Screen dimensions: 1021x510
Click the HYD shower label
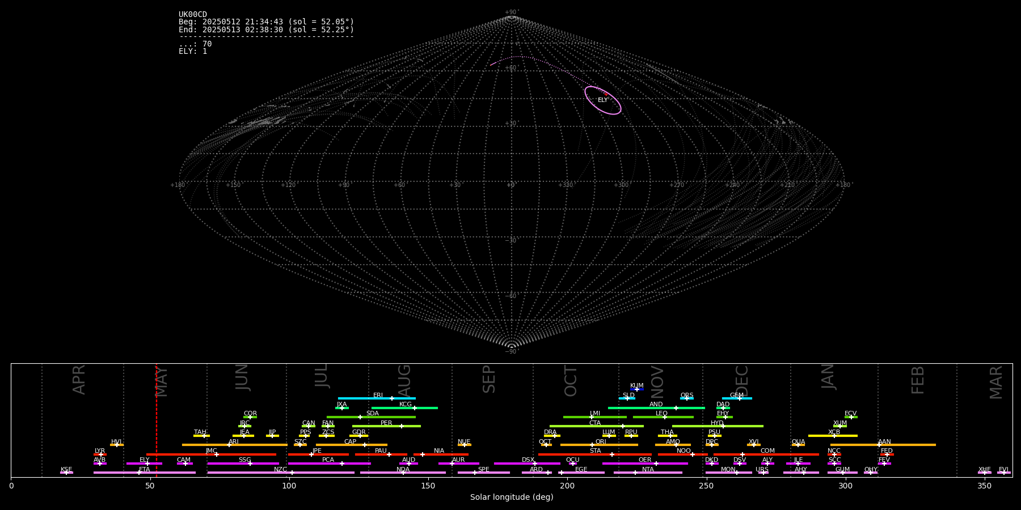pyautogui.click(x=718, y=423)
